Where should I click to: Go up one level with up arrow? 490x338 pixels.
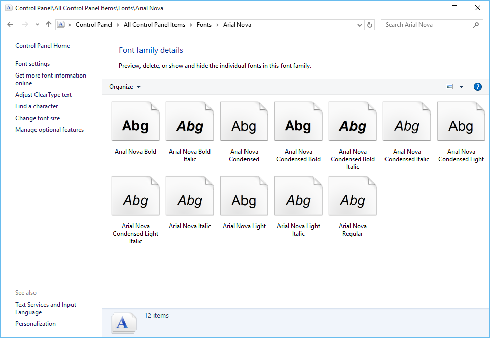click(48, 25)
